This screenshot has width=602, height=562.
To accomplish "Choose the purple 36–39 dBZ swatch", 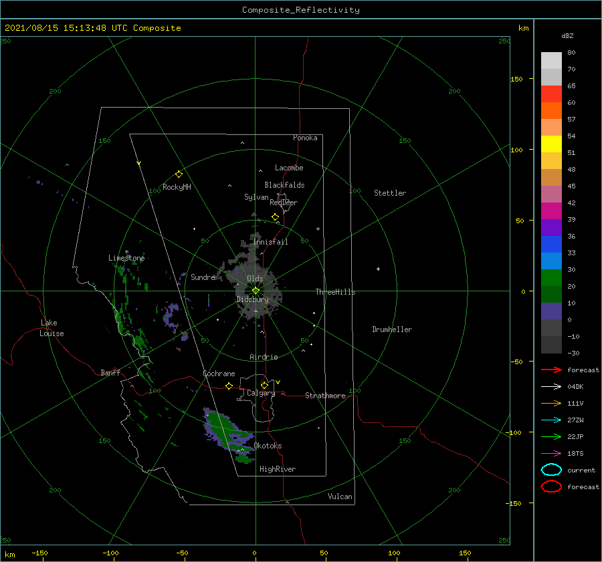I will tap(551, 227).
